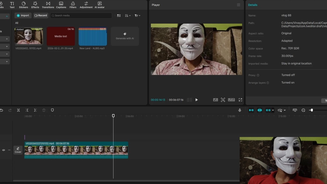Viewport: 327px width, 184px height.
Task: Click the timeline horizontal scrollbar
Action: click(x=126, y=181)
